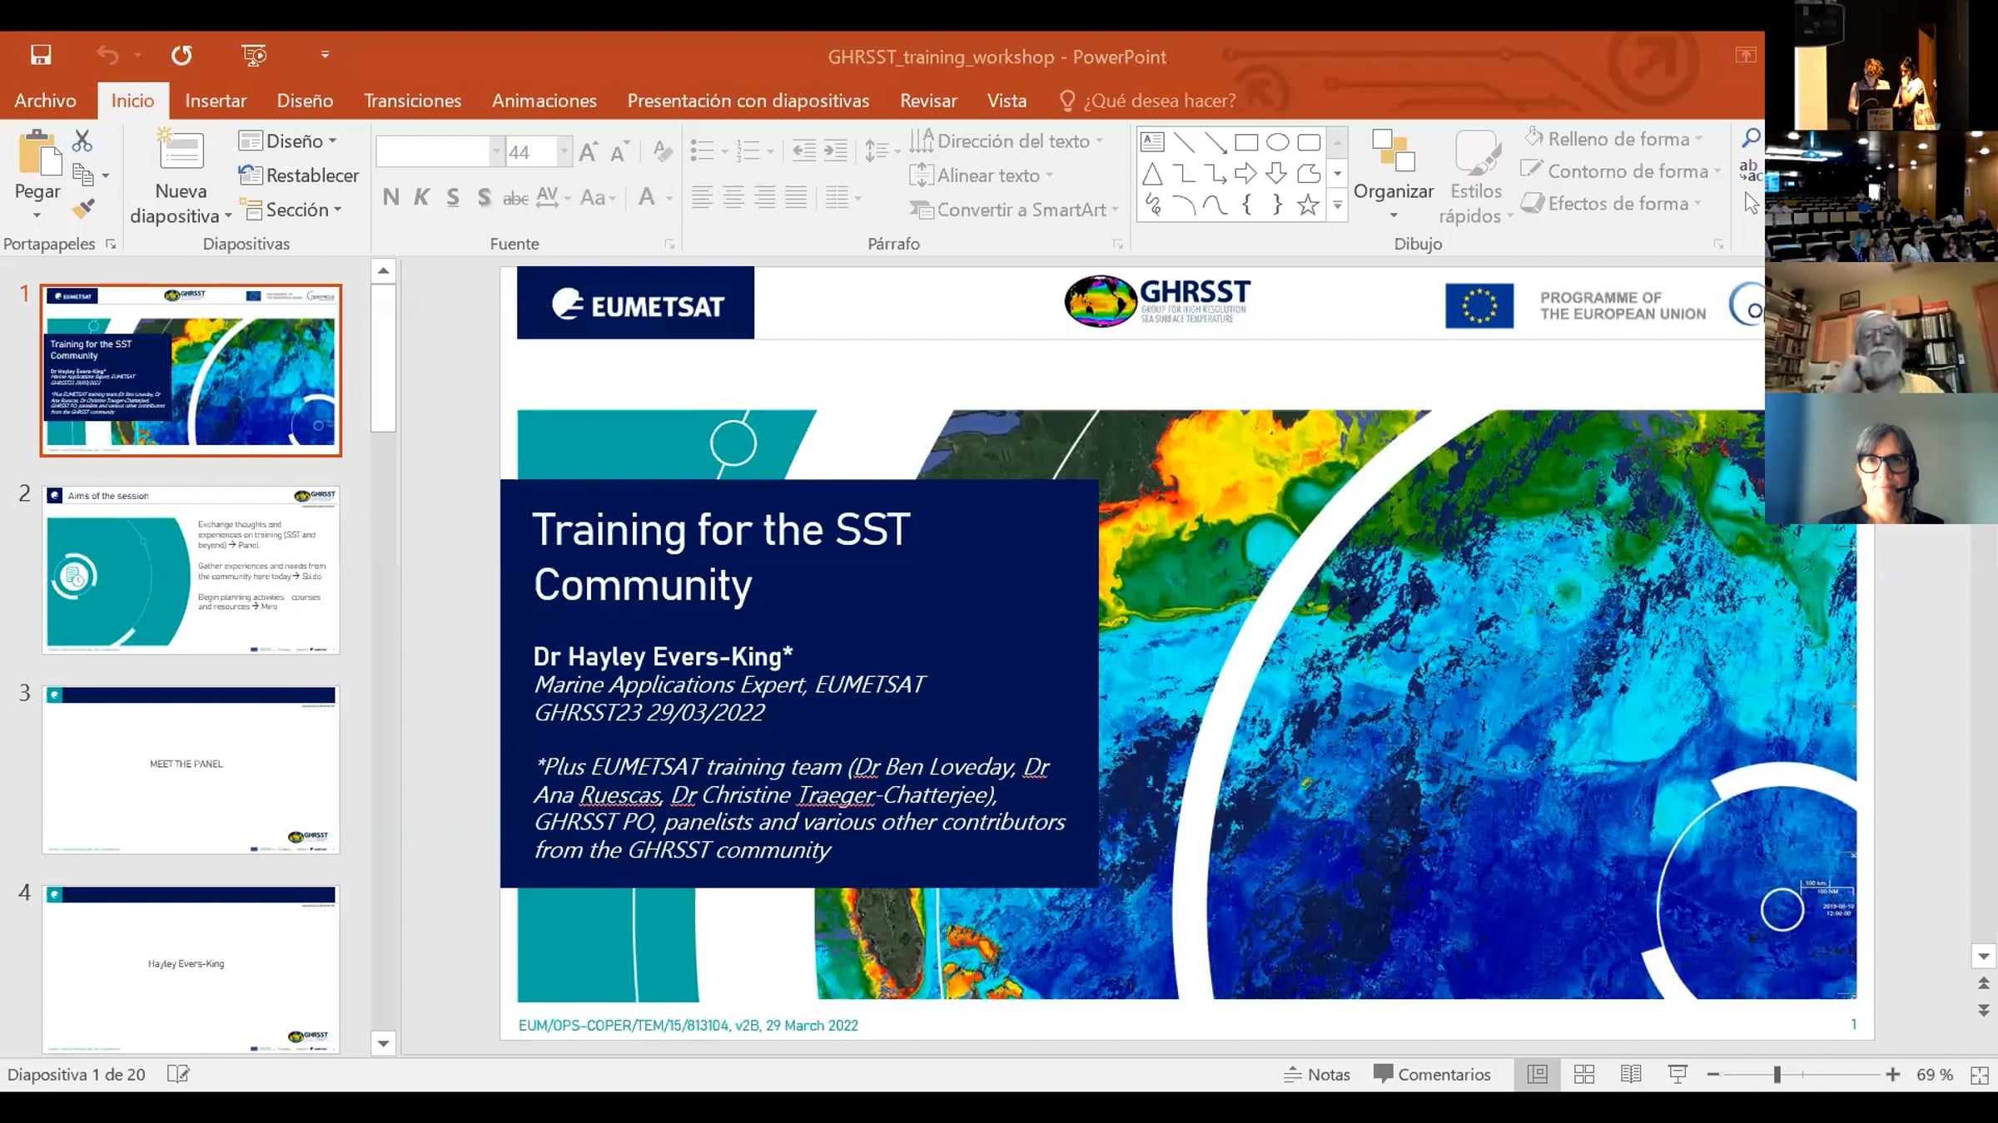
Task: Switch to Reading view icon in status bar
Action: (1631, 1074)
